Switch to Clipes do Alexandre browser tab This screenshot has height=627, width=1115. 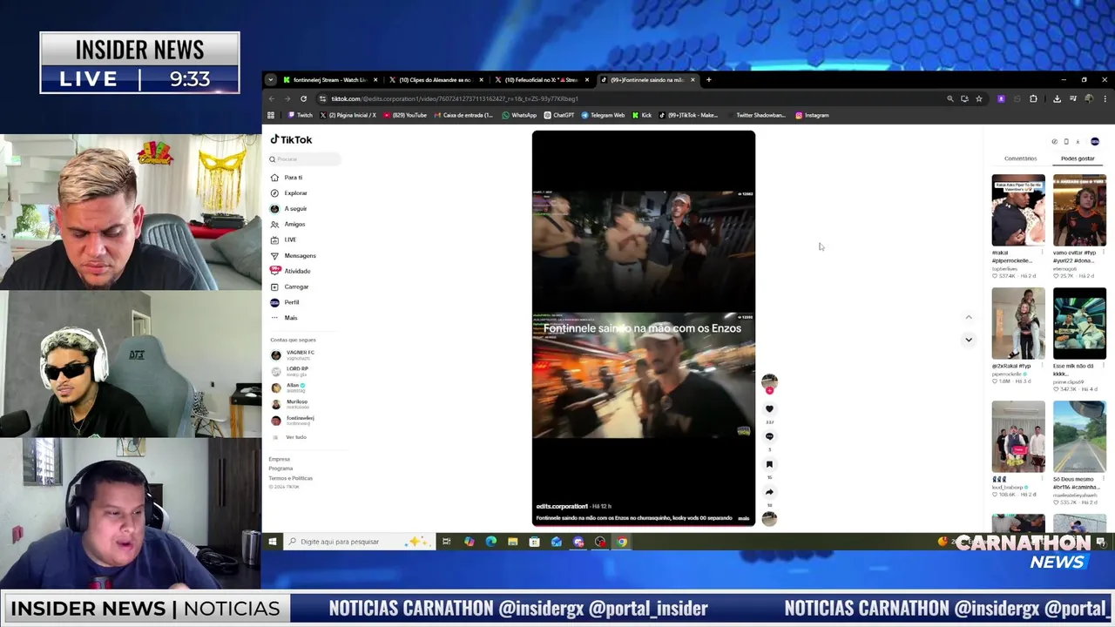pyautogui.click(x=435, y=80)
